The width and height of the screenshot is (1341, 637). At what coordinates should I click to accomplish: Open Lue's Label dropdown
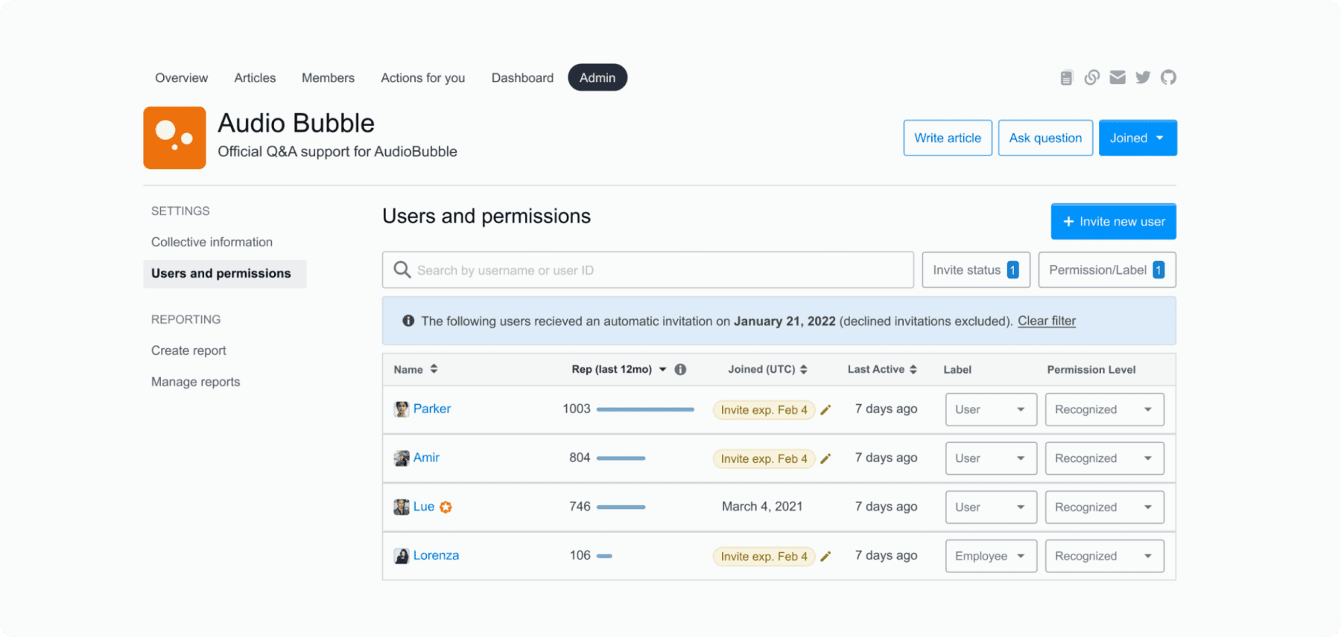click(x=991, y=507)
